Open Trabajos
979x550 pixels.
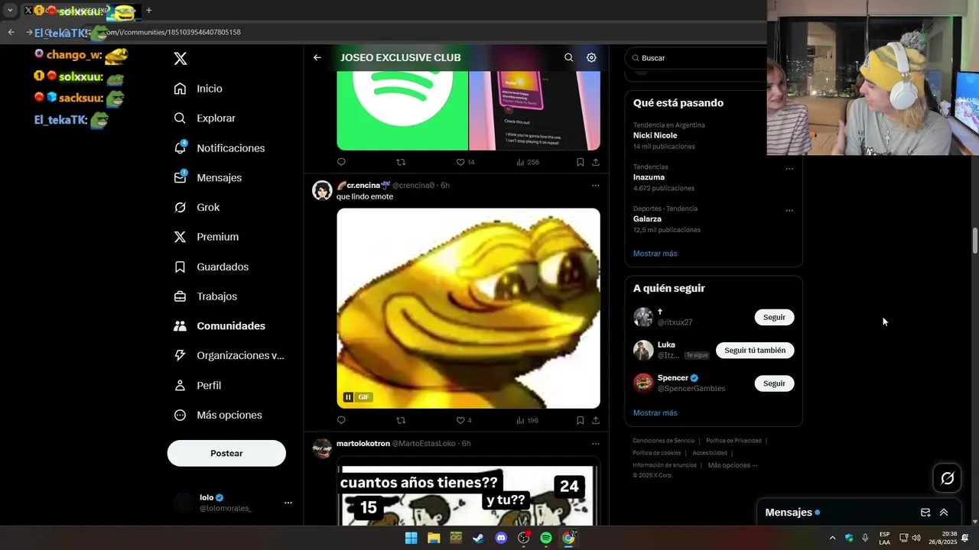click(x=205, y=296)
